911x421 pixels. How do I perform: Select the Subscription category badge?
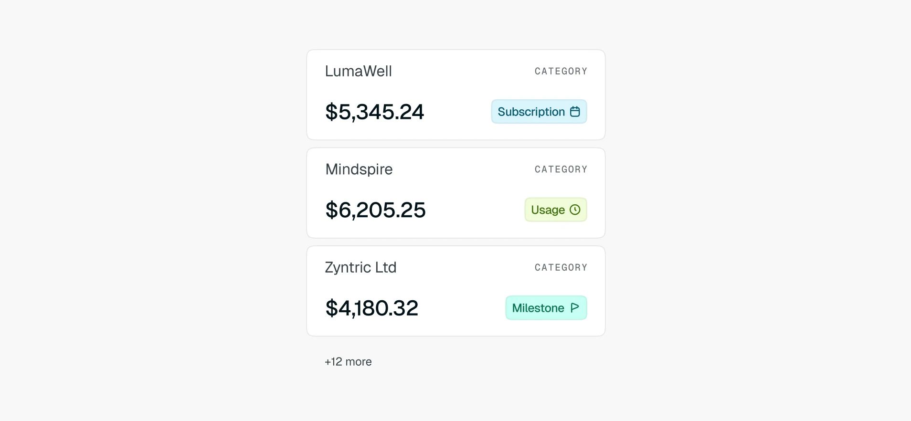(539, 112)
